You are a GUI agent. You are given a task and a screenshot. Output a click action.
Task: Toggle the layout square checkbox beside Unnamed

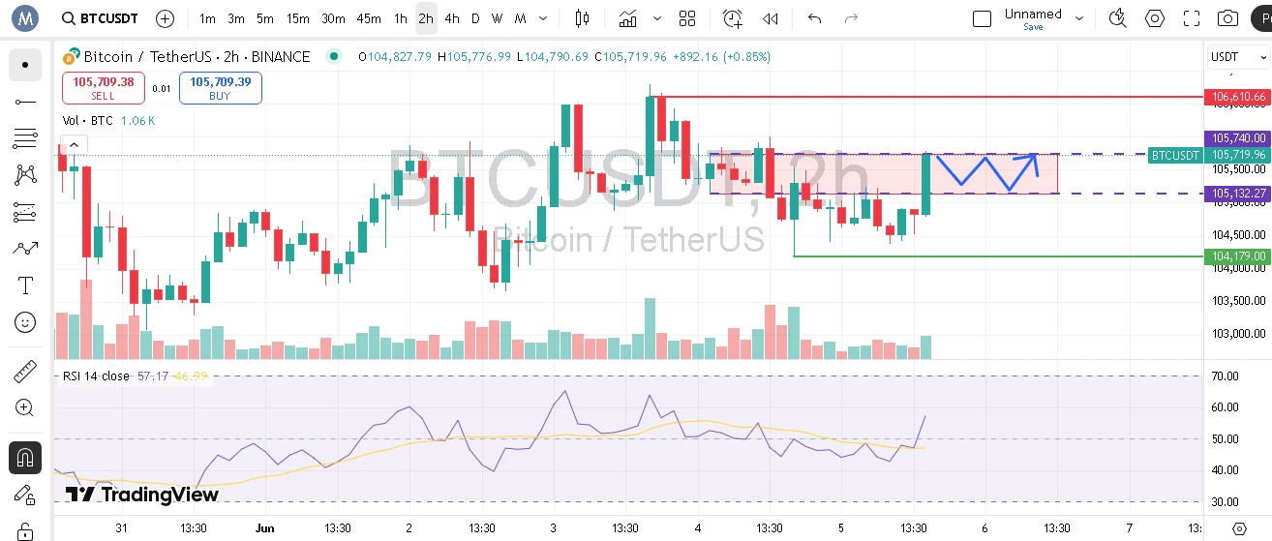point(982,18)
